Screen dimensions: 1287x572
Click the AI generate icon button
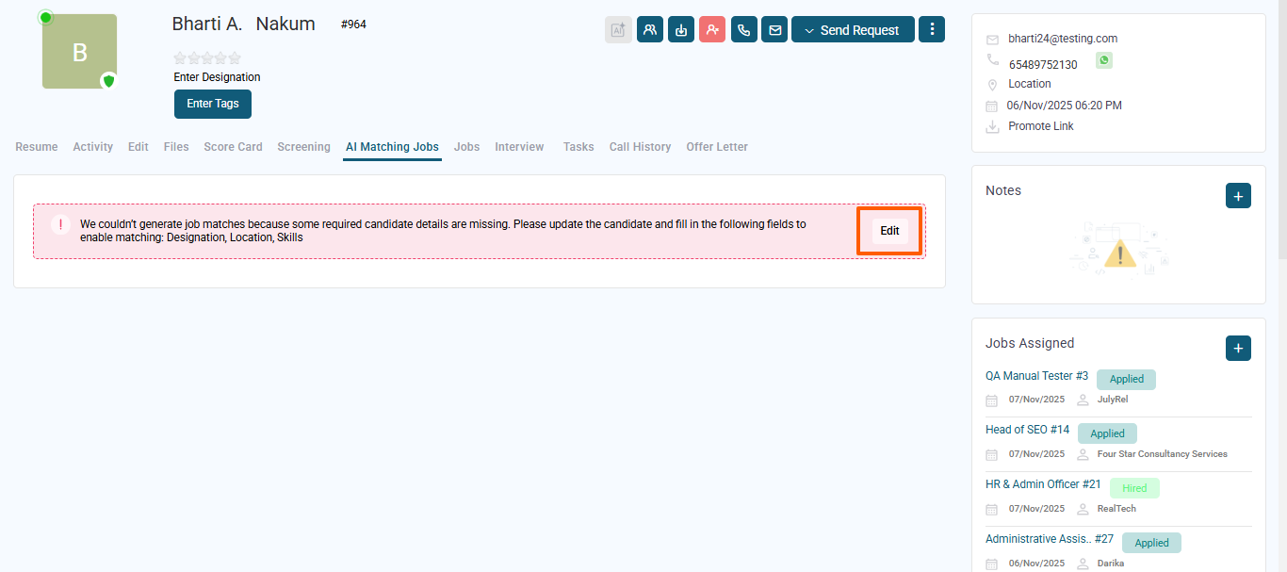pyautogui.click(x=618, y=30)
